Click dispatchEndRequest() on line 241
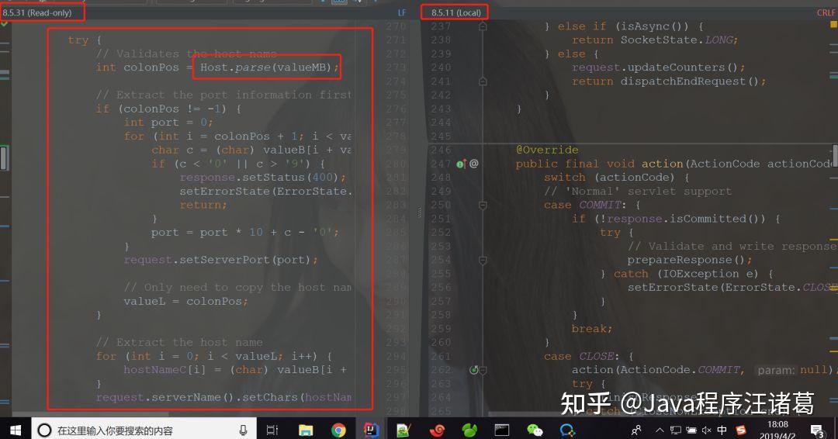The image size is (838, 439). click(x=689, y=81)
